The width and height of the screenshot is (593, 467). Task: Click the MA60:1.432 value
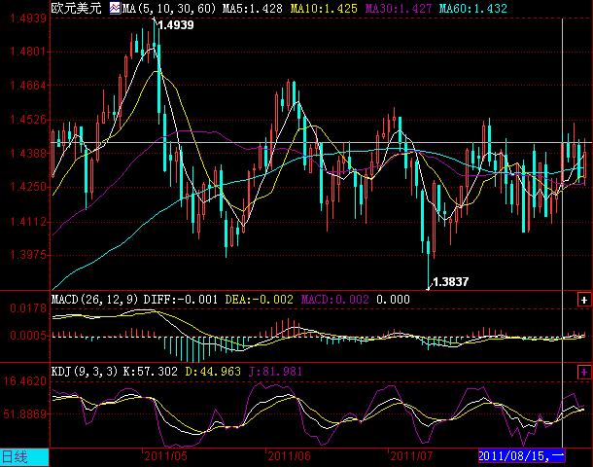pyautogui.click(x=472, y=9)
